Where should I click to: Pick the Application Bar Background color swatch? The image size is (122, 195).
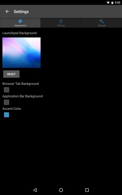tap(7, 102)
